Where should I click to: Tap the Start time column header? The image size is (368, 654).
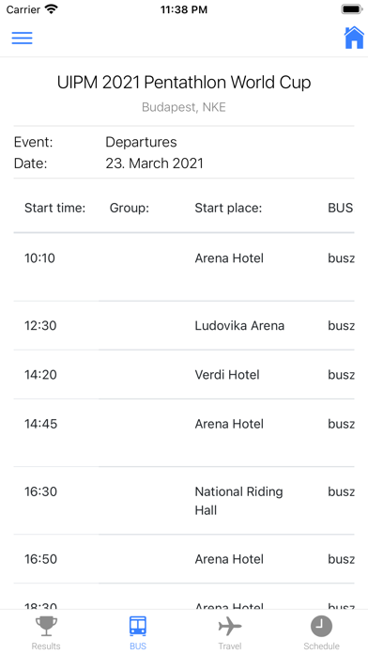(x=55, y=208)
